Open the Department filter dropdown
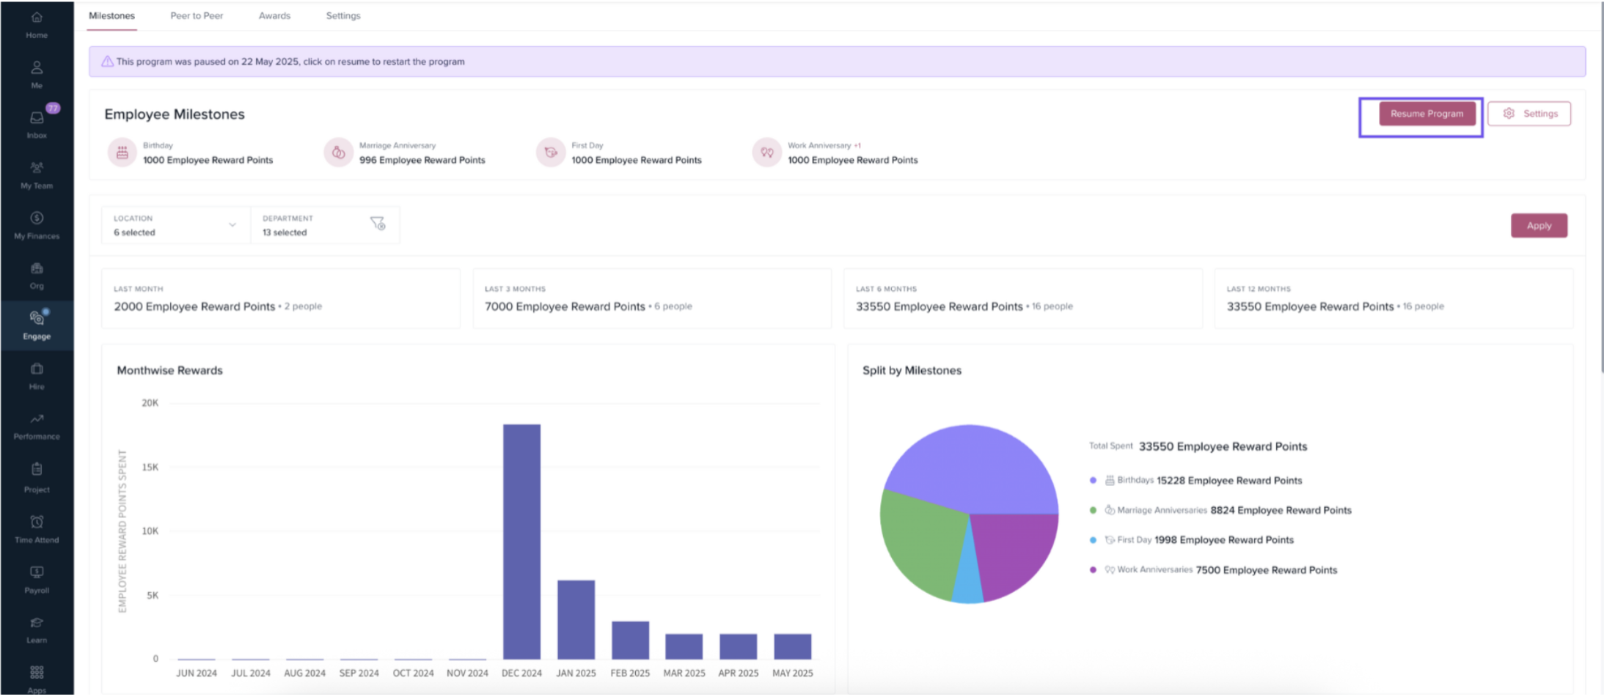The image size is (1604, 697). tap(312, 225)
